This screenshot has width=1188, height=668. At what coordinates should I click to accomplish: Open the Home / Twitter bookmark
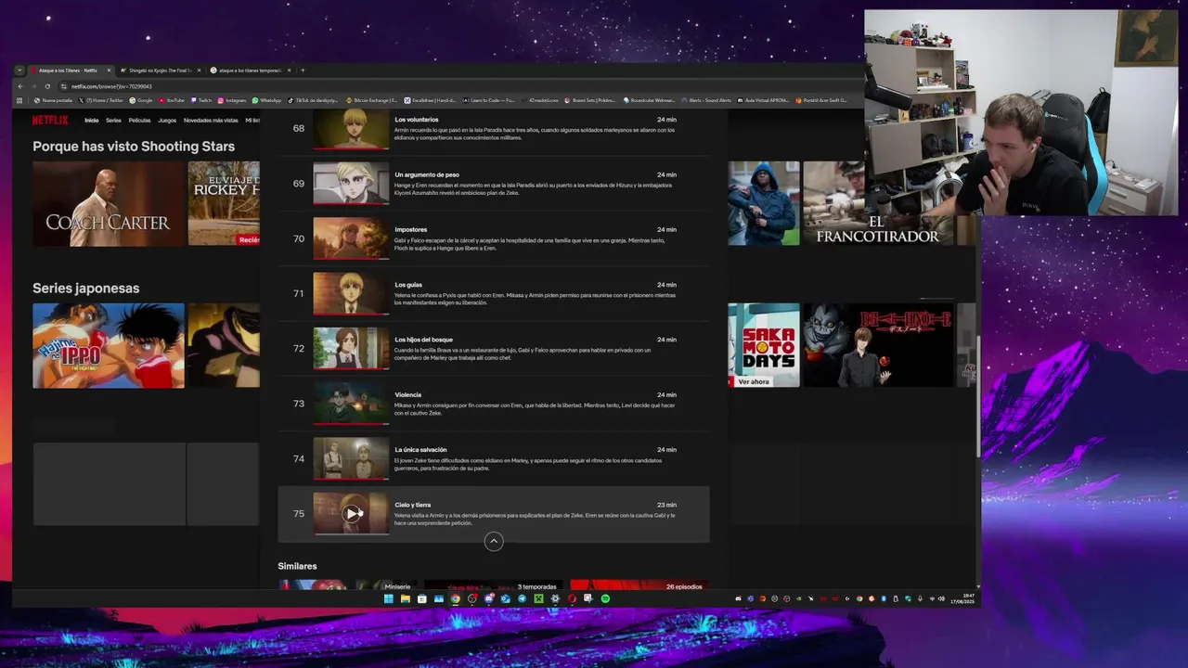[x=100, y=100]
